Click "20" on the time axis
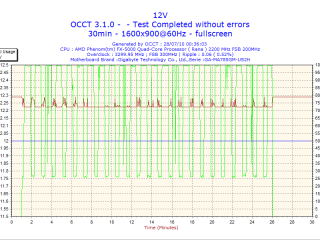Viewport: 320px width, 240px height. point(212,222)
